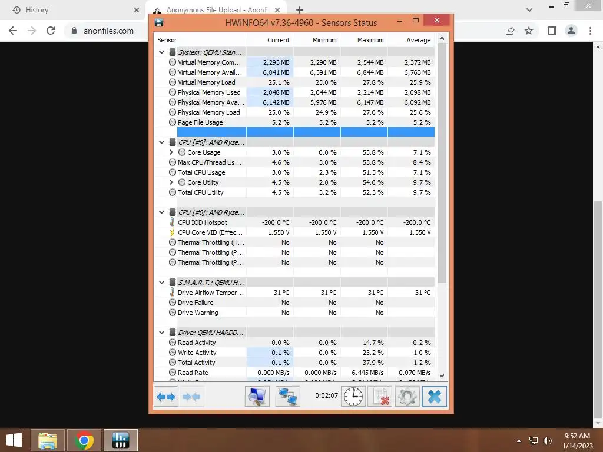
Task: Expand the Core Usage row
Action: click(171, 152)
